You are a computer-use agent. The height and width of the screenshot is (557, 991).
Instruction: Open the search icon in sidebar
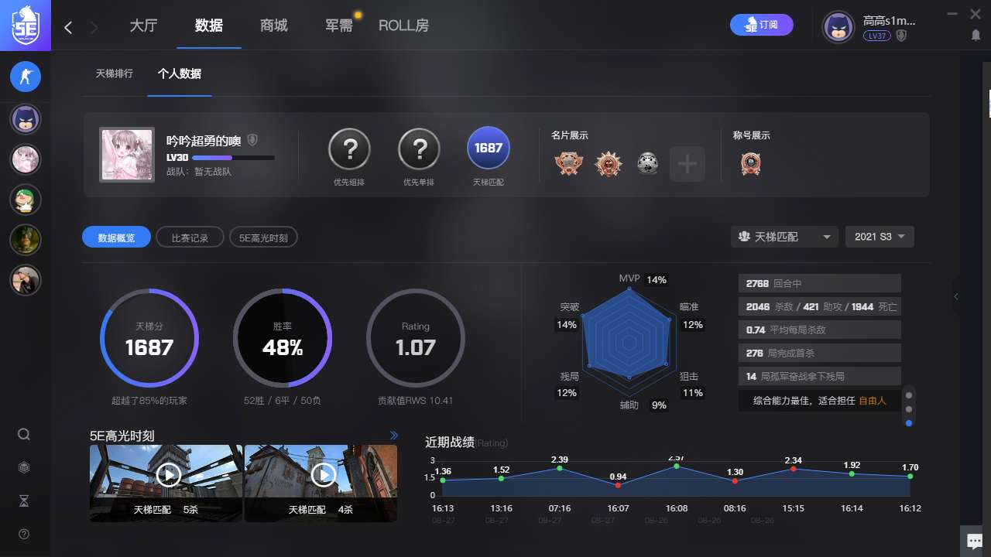click(x=24, y=434)
